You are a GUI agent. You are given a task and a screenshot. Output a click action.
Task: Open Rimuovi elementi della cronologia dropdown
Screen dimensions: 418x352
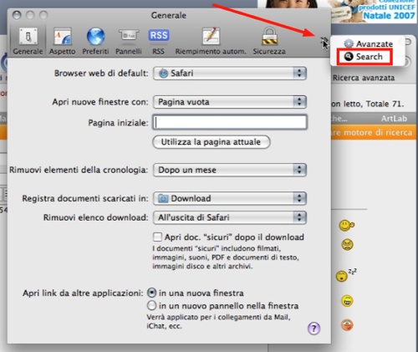click(230, 170)
